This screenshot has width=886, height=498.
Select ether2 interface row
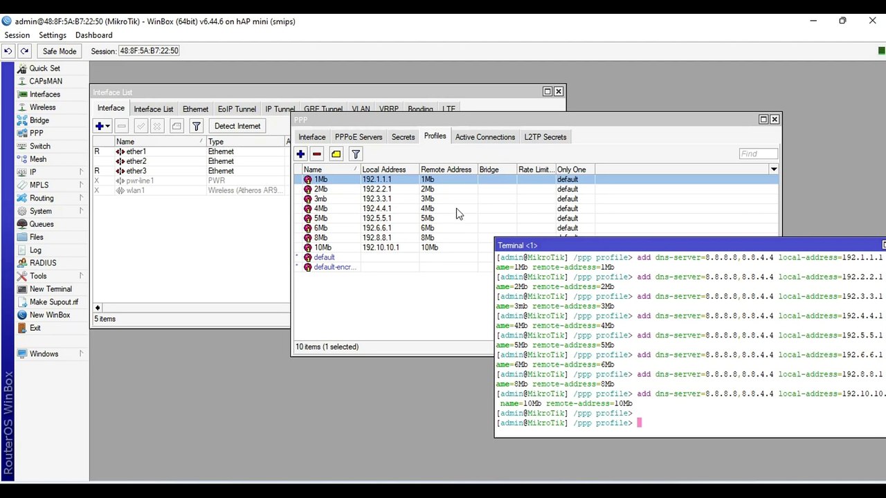191,161
